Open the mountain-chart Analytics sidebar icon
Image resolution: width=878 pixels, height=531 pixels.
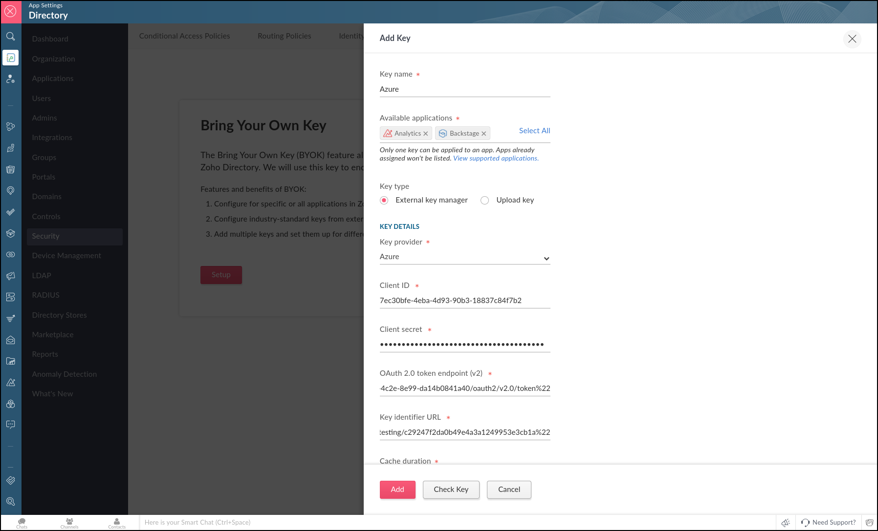11,383
